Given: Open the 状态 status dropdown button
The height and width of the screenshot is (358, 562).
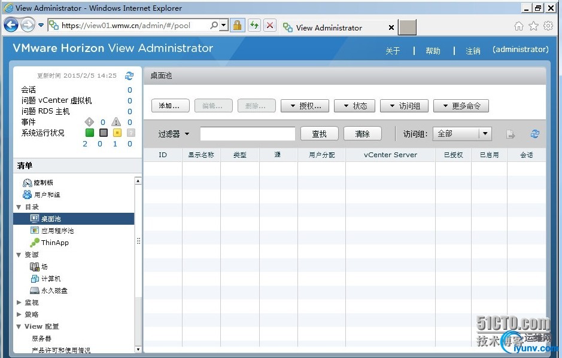Looking at the screenshot, I should coord(354,106).
